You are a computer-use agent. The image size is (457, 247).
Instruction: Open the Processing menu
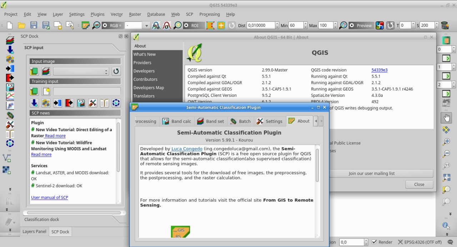(x=210, y=14)
